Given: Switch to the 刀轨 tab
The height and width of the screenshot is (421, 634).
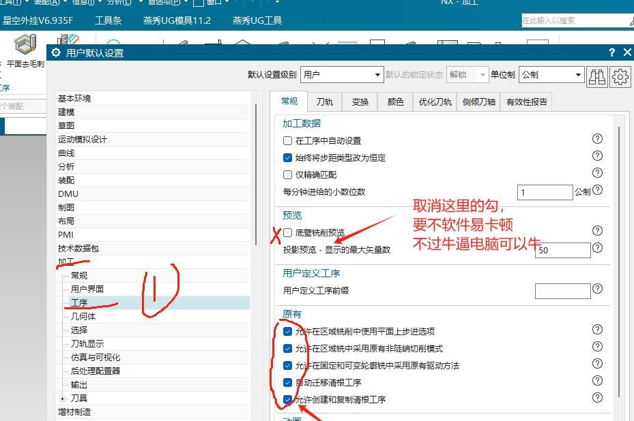Looking at the screenshot, I should 324,101.
